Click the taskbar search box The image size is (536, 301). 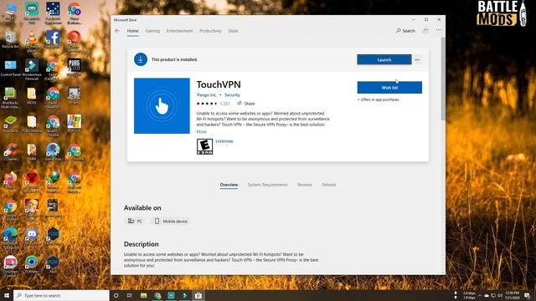[x=61, y=295]
